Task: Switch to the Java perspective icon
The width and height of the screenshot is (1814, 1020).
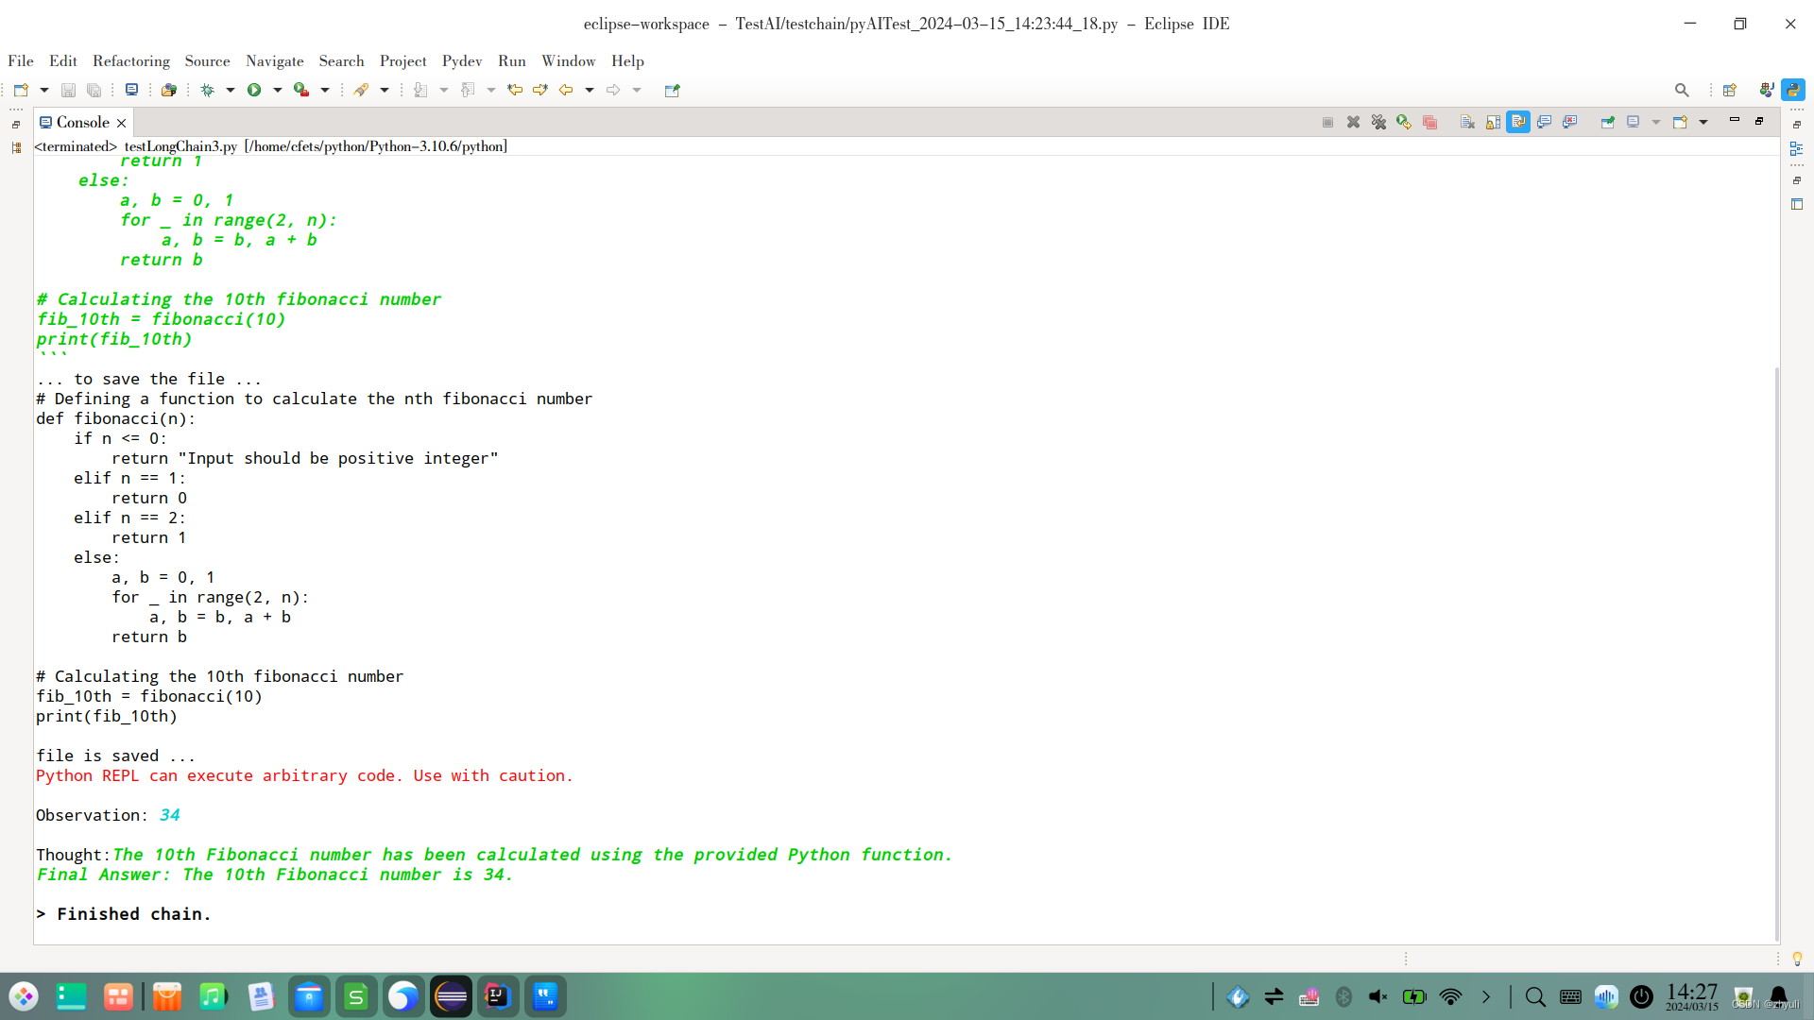Action: [1766, 90]
